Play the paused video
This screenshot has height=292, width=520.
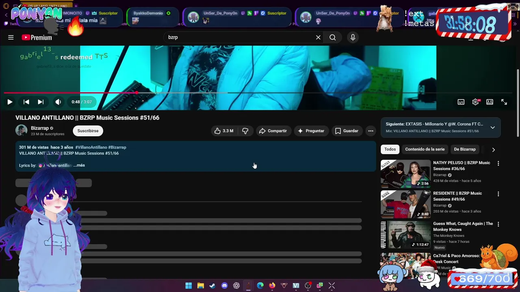[x=10, y=102]
